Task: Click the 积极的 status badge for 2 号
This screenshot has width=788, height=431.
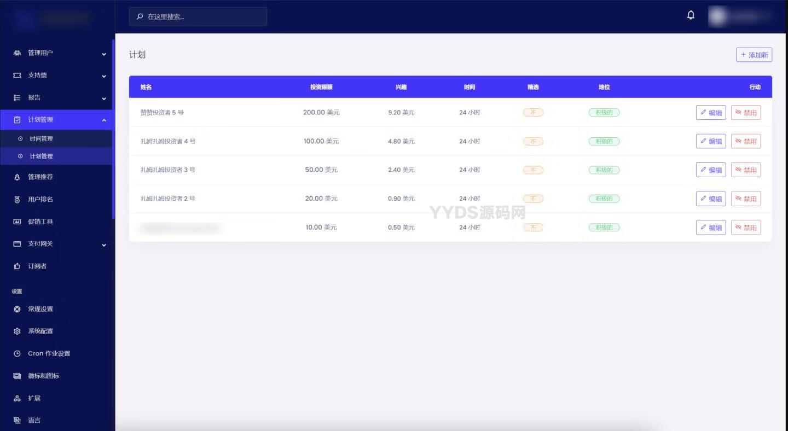Action: click(x=604, y=199)
